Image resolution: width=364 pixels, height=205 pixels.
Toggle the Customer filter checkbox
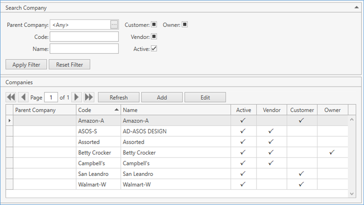pos(154,24)
